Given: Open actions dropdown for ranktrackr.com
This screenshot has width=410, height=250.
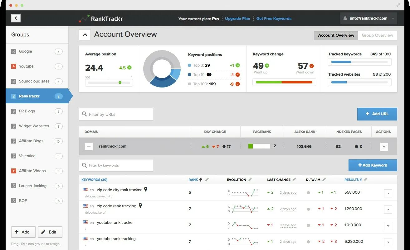Looking at the screenshot, I should pyautogui.click(x=384, y=147).
